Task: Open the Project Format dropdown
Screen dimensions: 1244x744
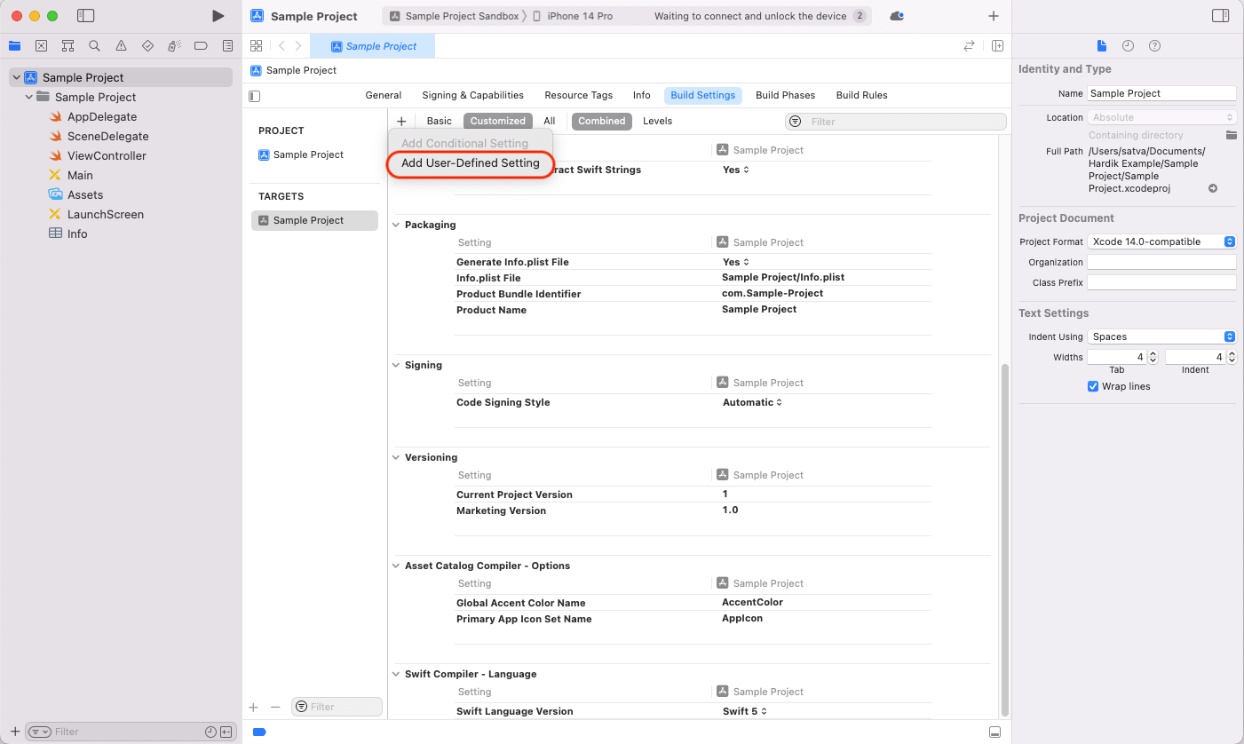Action: coord(1161,241)
